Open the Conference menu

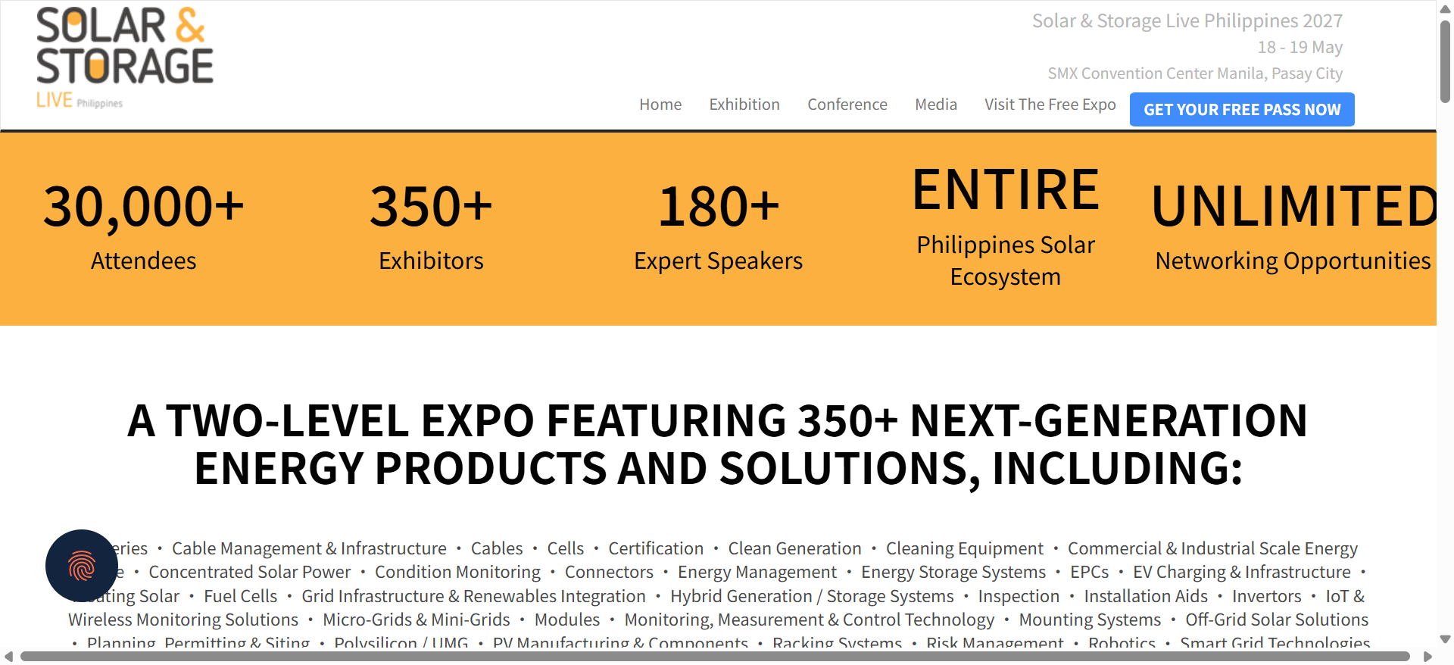pos(847,105)
